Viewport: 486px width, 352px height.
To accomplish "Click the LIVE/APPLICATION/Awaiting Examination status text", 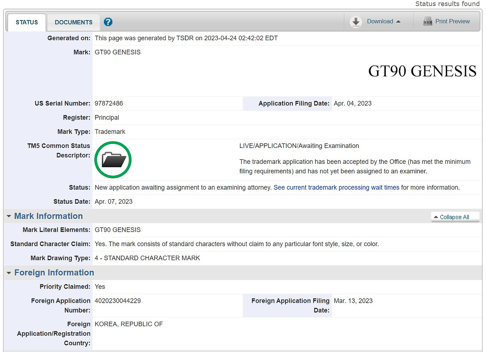I will tap(299, 146).
